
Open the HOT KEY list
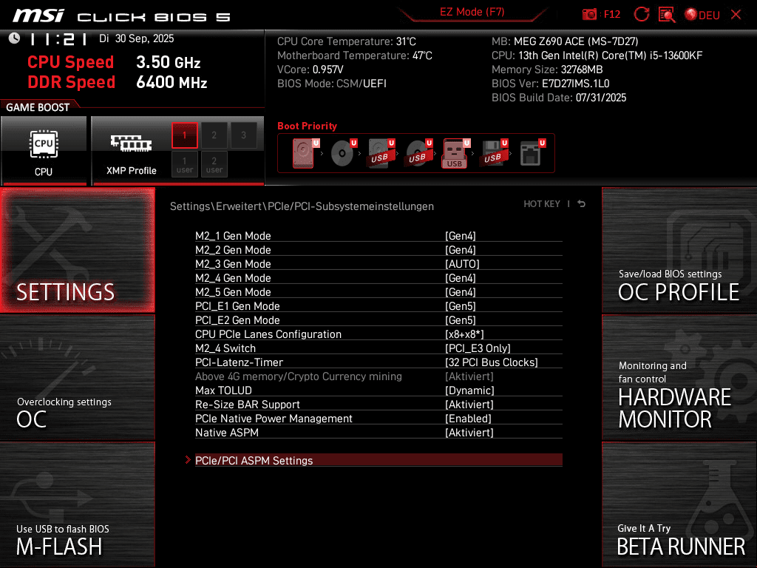(542, 204)
